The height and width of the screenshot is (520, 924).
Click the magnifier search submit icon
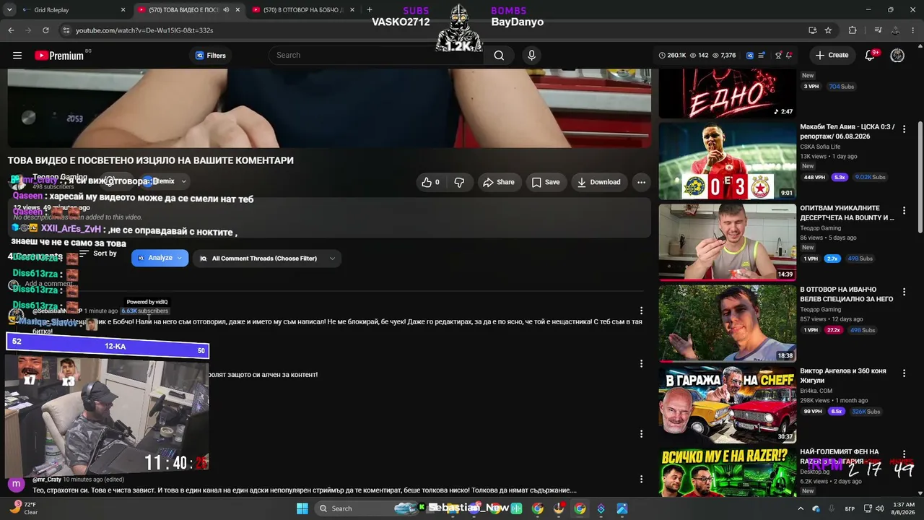click(499, 56)
